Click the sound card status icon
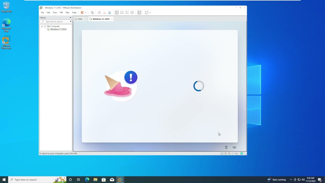The width and height of the screenshot is (325, 183). (236, 154)
